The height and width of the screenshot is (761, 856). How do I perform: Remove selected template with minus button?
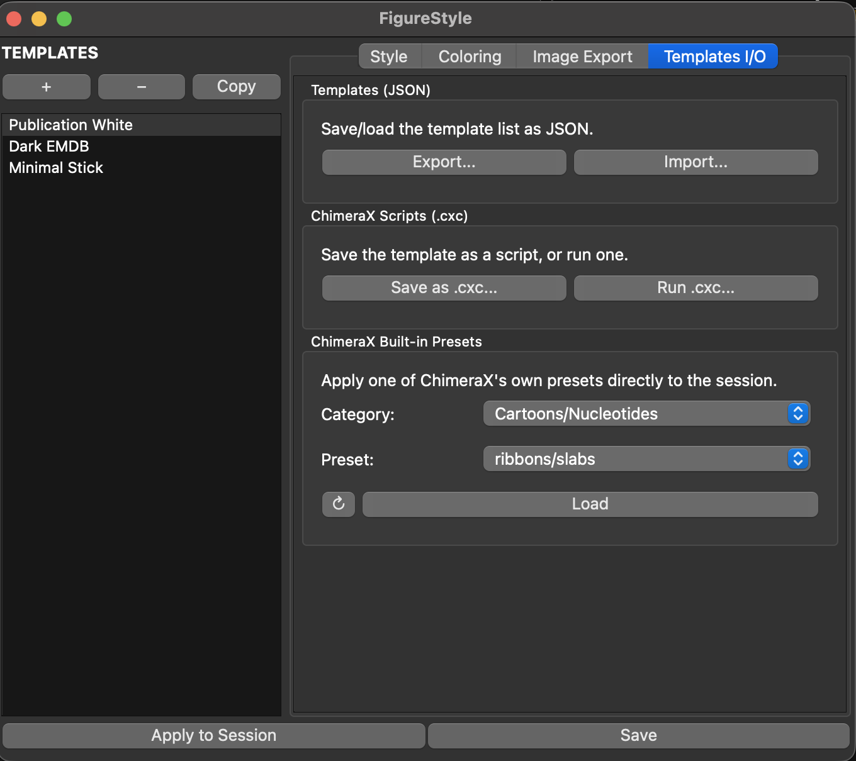(142, 87)
